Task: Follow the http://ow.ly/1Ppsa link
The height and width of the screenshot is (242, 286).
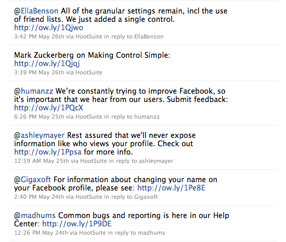Action: [48, 152]
